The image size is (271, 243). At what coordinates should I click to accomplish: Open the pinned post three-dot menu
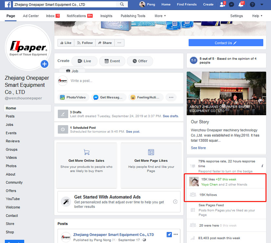tap(176, 234)
